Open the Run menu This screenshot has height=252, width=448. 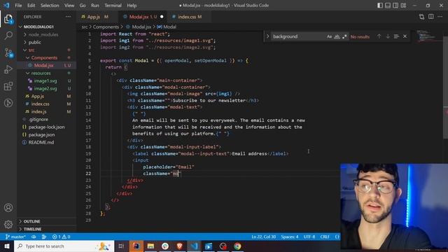coord(95,6)
